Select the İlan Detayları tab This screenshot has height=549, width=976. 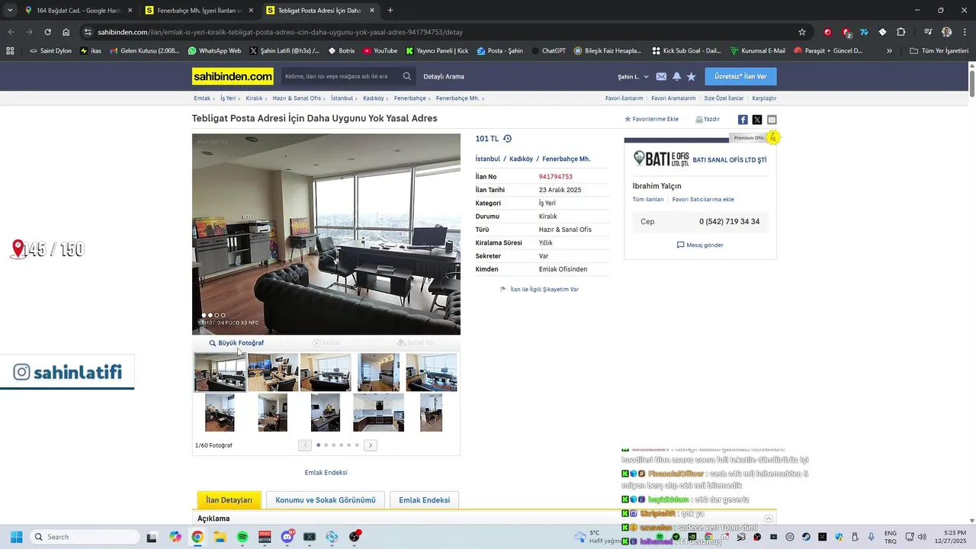pyautogui.click(x=229, y=500)
